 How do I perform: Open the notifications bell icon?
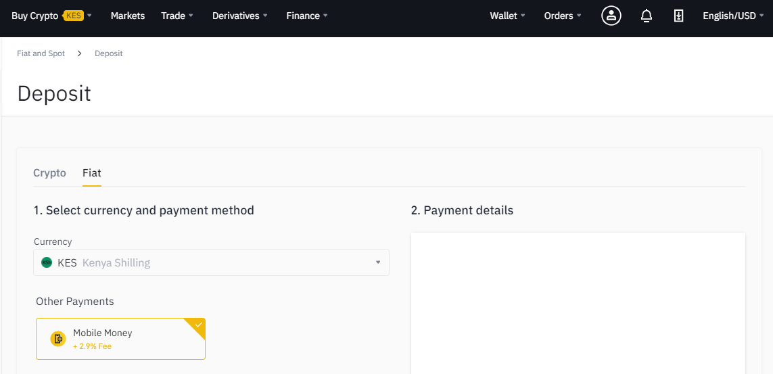[x=647, y=16]
